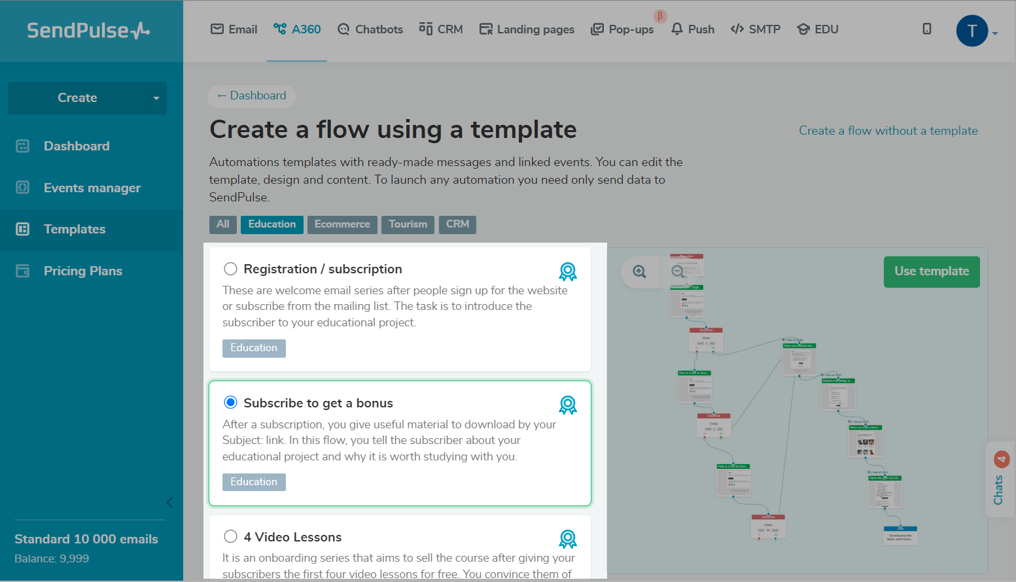Click award ribbon icon on 4 Video Lessons
The image size is (1016, 582).
567,539
